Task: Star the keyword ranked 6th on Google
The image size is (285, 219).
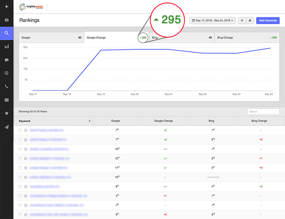Action: (26, 215)
